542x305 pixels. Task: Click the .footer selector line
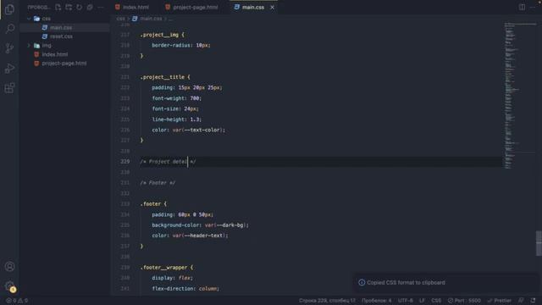coord(153,203)
